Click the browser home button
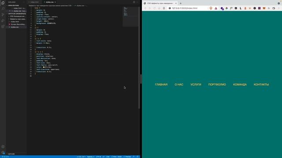Screen dimensions: 282x158 159,8
